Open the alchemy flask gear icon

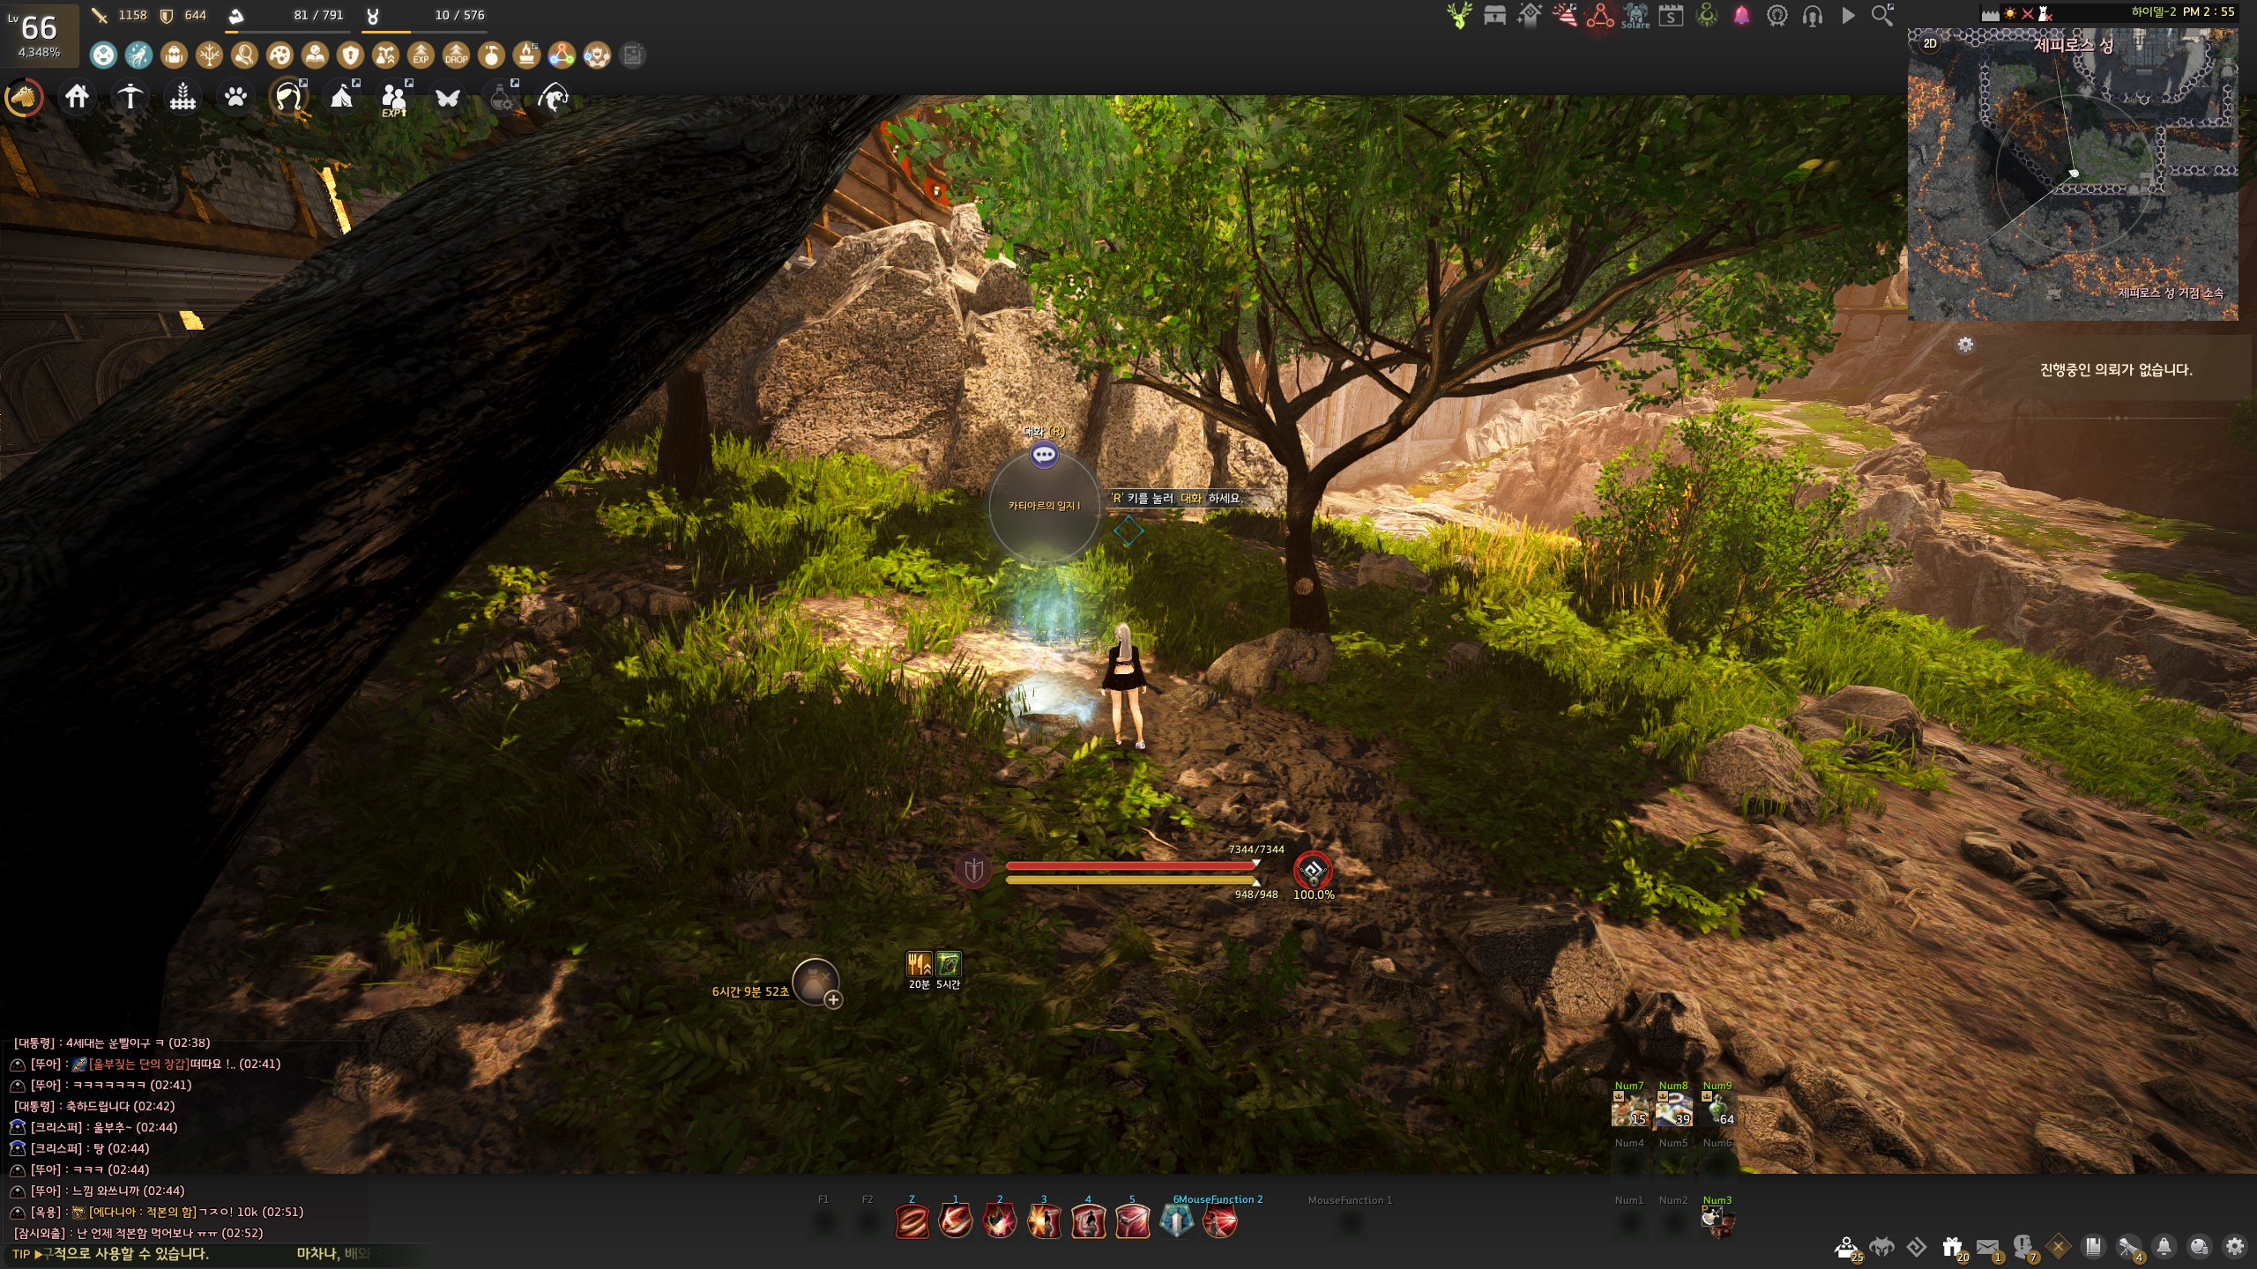click(502, 96)
